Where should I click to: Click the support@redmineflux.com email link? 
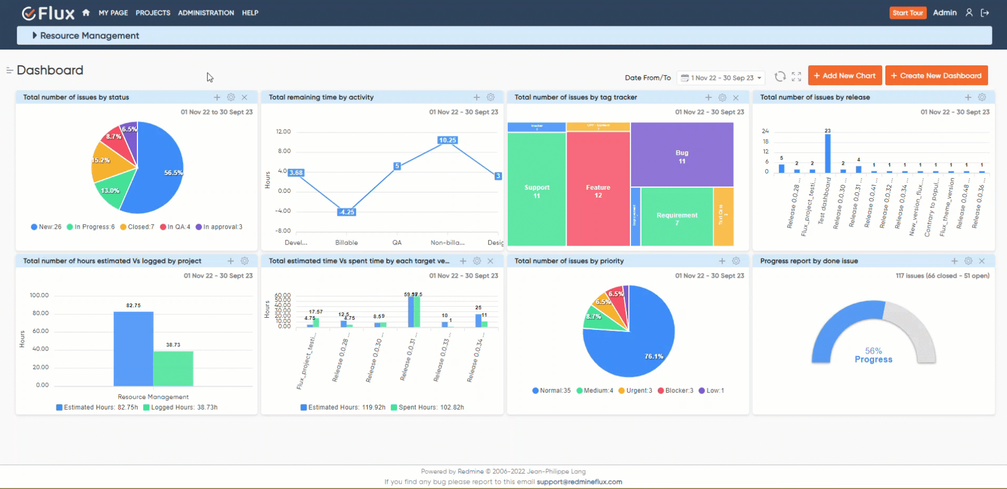(579, 482)
